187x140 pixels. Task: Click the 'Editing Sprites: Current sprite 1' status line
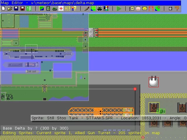point(81,133)
